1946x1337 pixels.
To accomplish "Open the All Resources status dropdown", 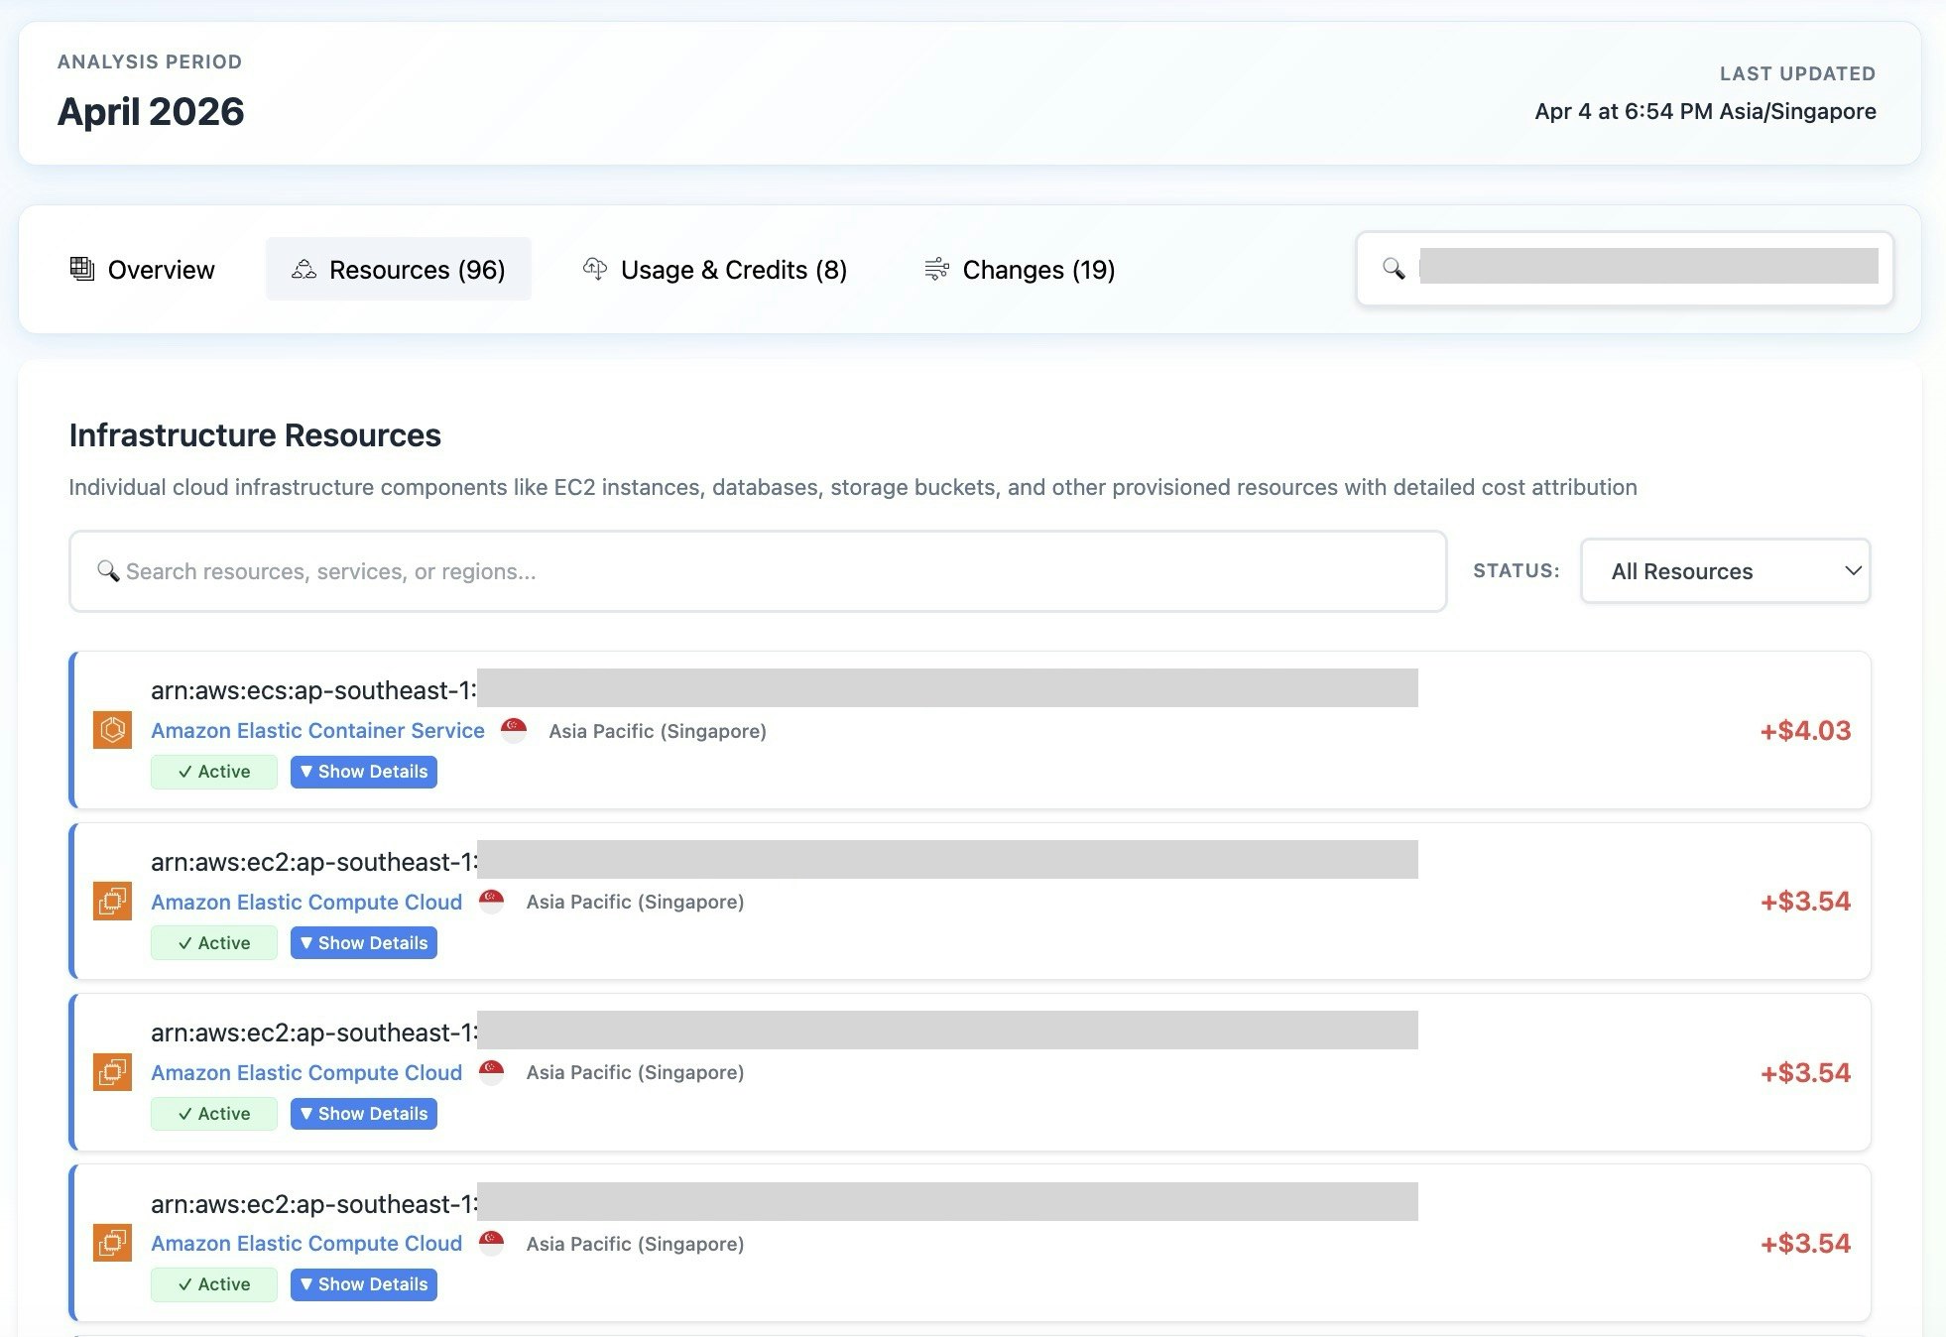I will click(x=1725, y=571).
